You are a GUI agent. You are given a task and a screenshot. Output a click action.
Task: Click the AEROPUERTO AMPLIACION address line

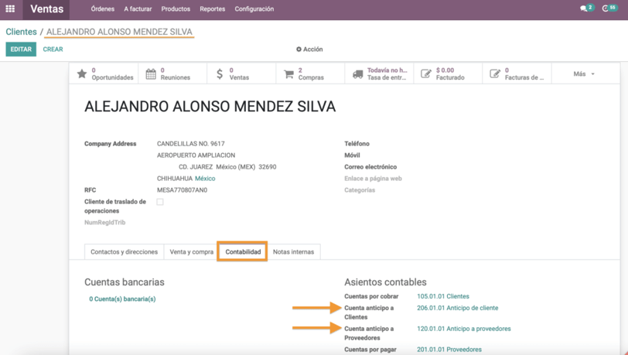[x=196, y=155]
